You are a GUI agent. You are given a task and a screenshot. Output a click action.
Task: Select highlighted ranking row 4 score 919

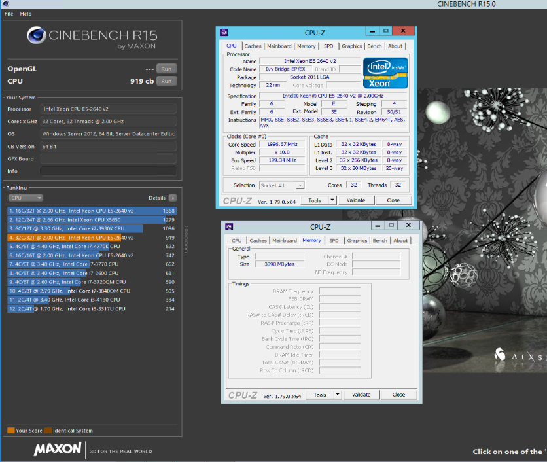click(92, 238)
